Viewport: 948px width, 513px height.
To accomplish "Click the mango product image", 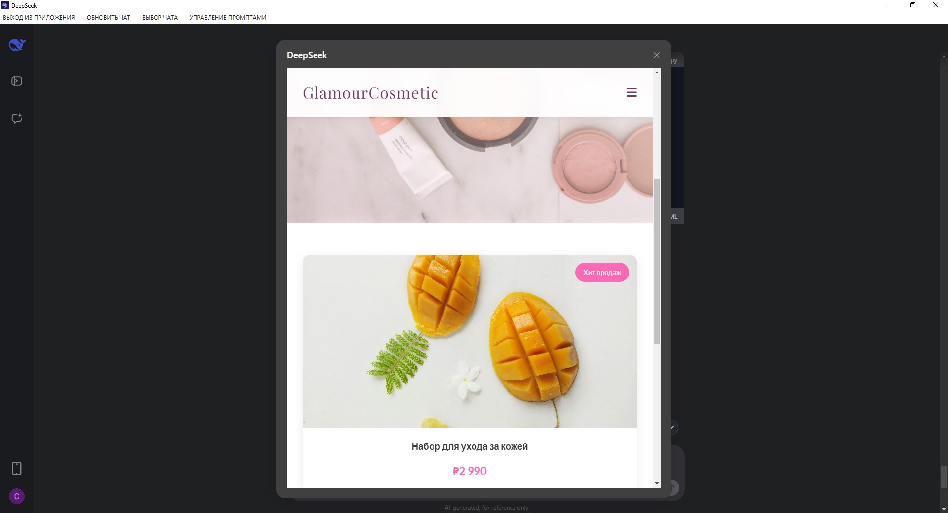I will tap(470, 341).
